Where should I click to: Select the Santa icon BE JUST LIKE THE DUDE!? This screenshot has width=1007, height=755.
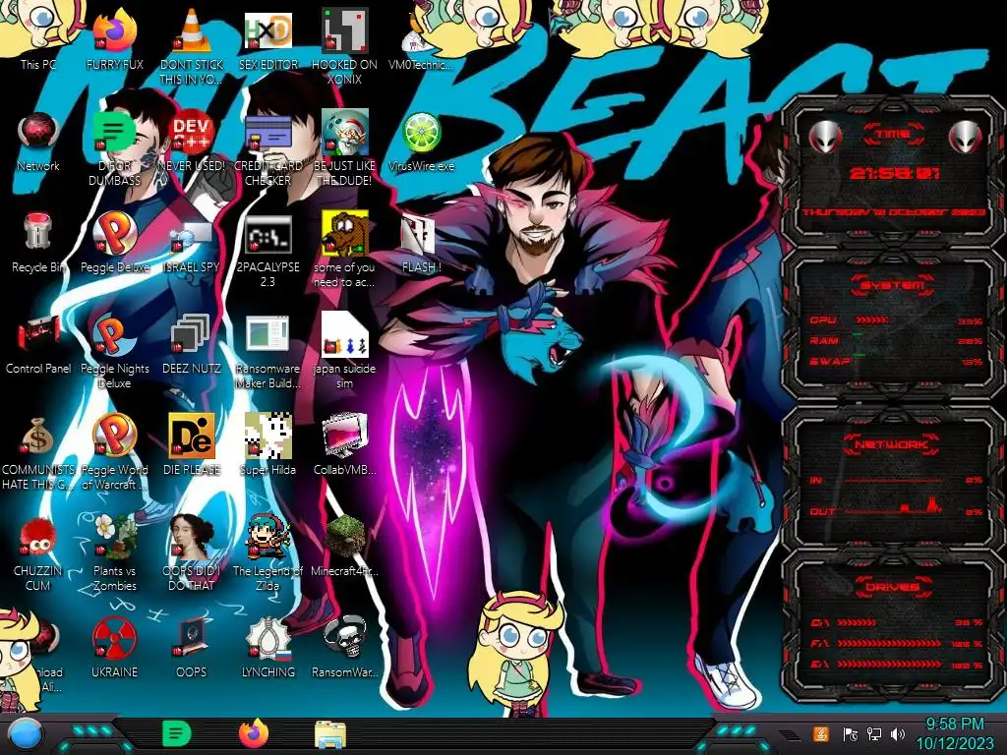pos(345,147)
